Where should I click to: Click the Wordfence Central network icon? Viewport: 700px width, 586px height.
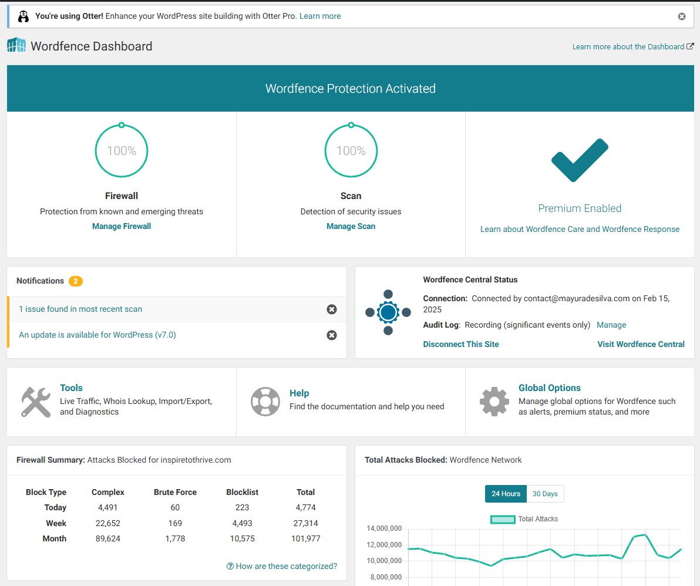coord(388,312)
